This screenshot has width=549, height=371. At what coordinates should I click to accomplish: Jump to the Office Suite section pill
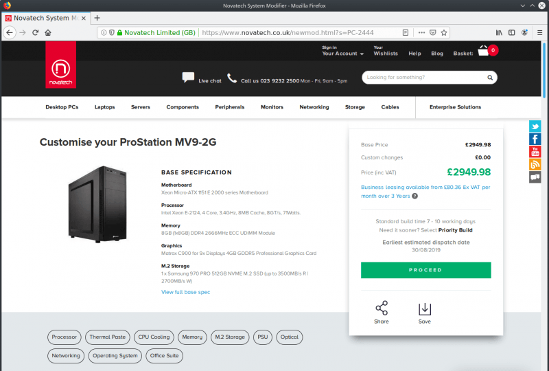(x=164, y=356)
